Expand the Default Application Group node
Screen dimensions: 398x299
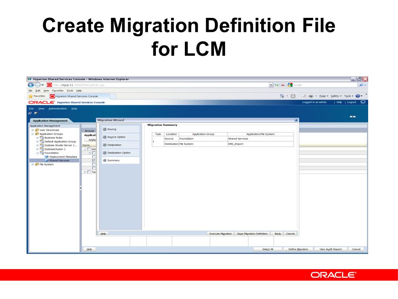[37, 141]
